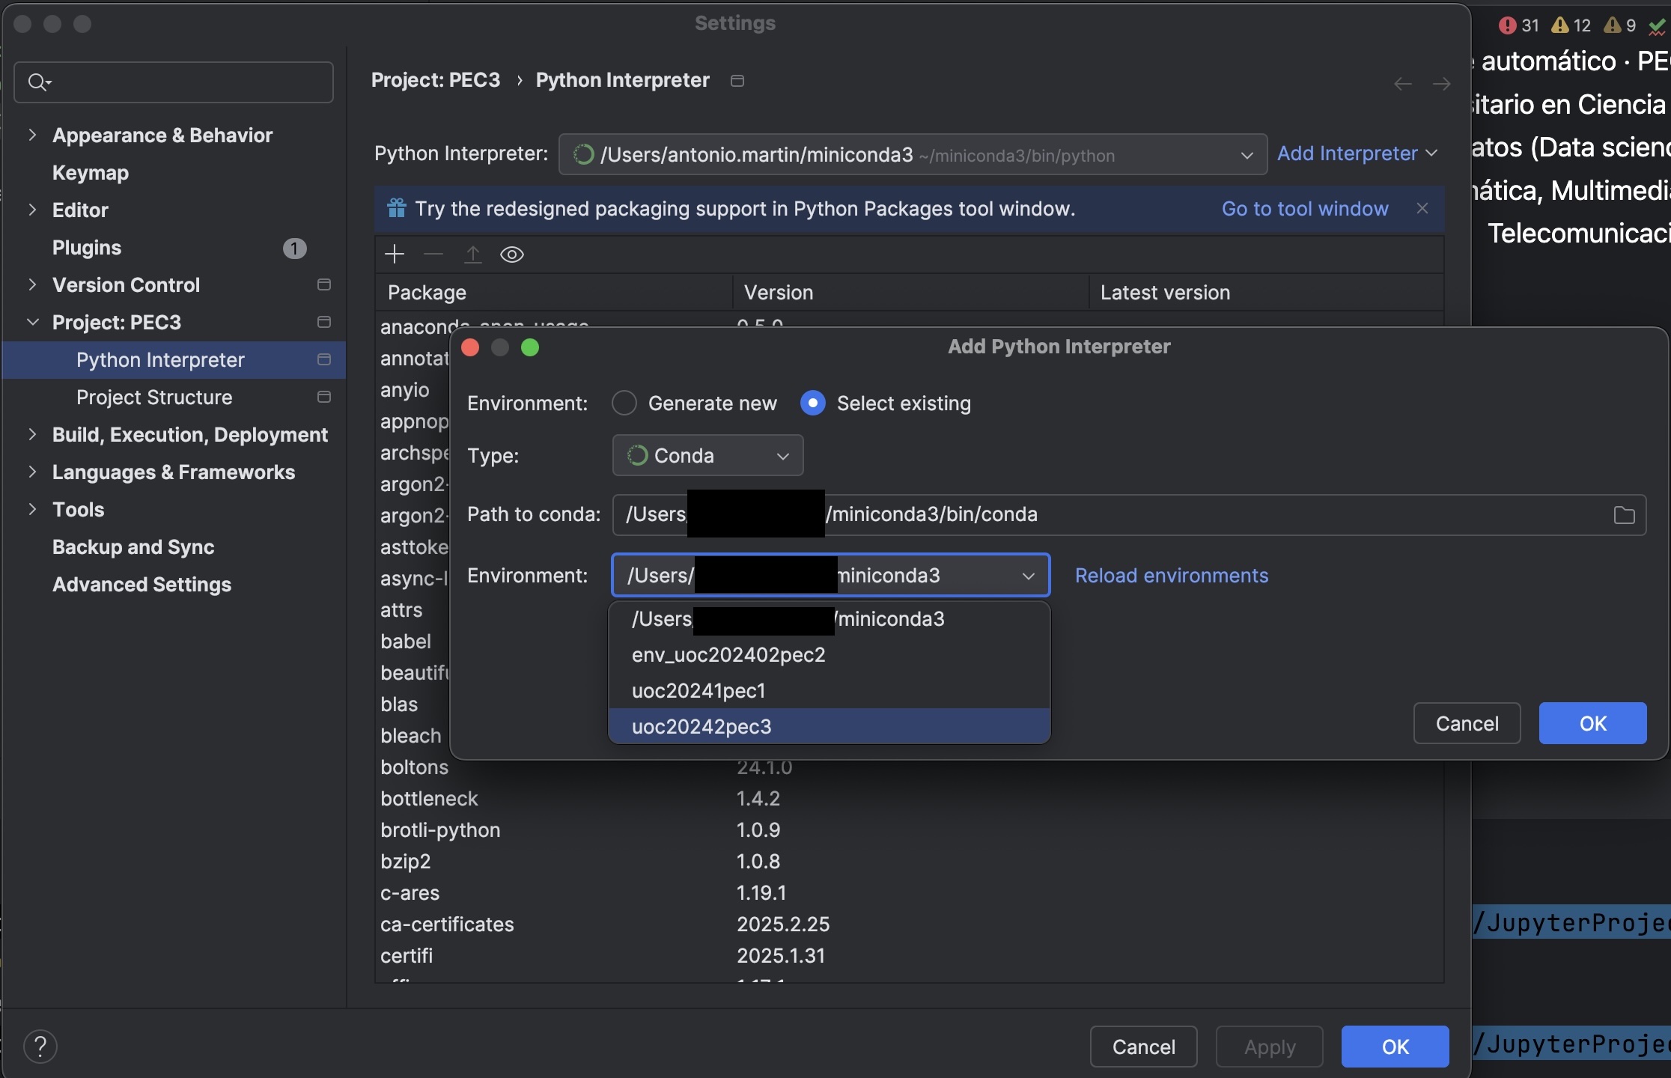Open the Type Conda dropdown
This screenshot has height=1078, width=1671.
pos(707,456)
